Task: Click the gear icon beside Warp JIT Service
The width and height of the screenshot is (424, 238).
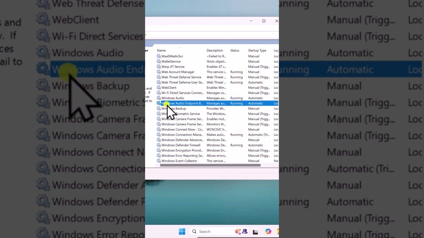Action: [x=159, y=67]
